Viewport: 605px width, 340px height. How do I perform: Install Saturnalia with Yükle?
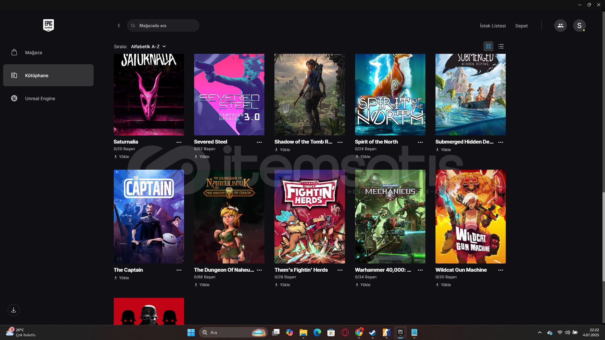tap(121, 156)
